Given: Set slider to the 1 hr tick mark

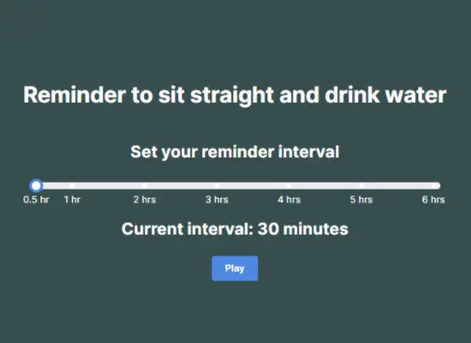Looking at the screenshot, I should (x=72, y=185).
